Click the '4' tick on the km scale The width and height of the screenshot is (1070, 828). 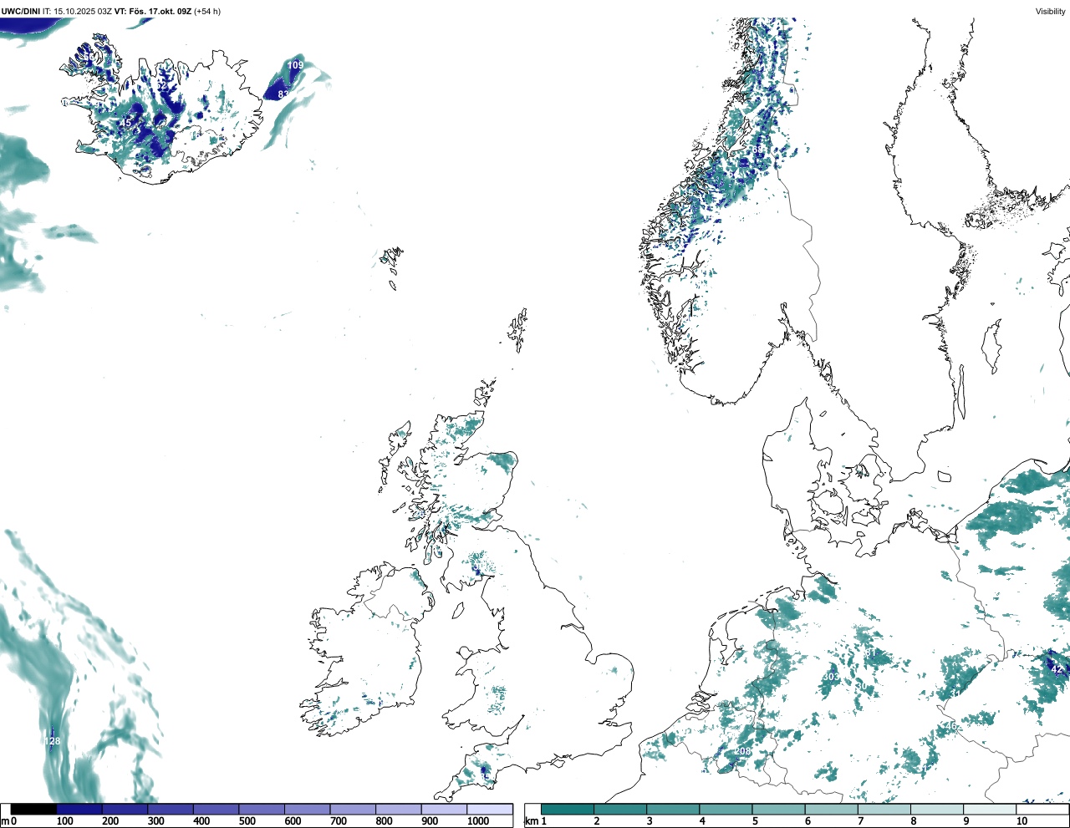pos(702,821)
